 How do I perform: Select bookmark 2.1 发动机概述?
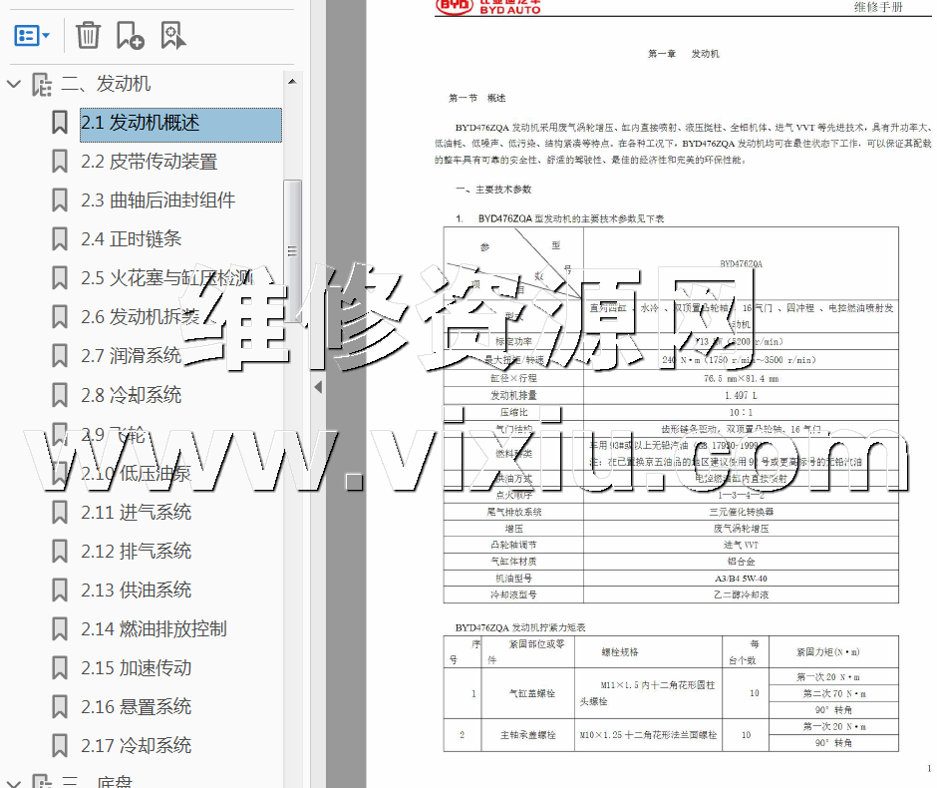[141, 123]
